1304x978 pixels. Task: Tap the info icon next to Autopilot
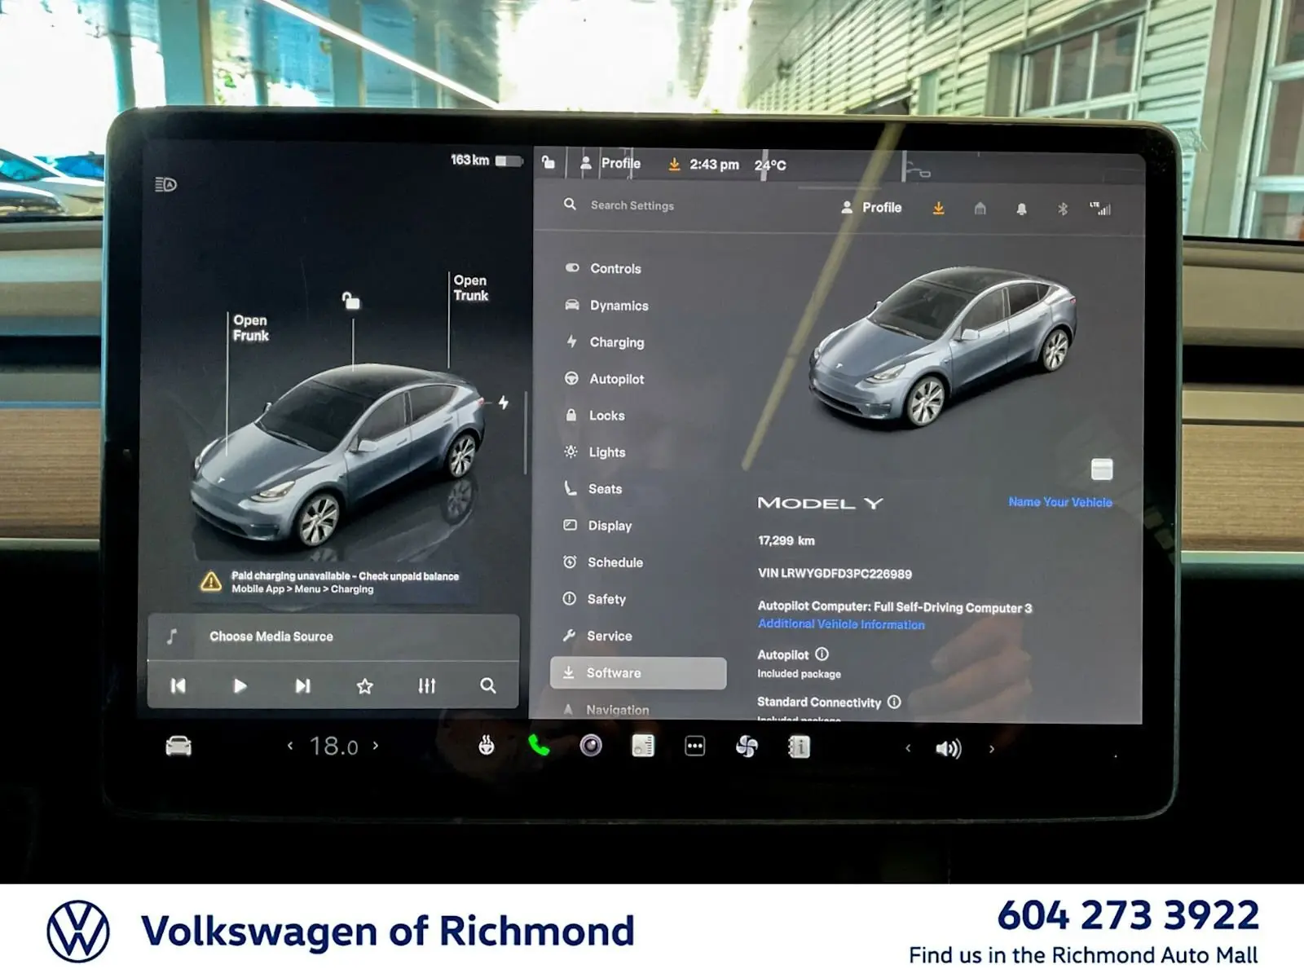click(822, 654)
